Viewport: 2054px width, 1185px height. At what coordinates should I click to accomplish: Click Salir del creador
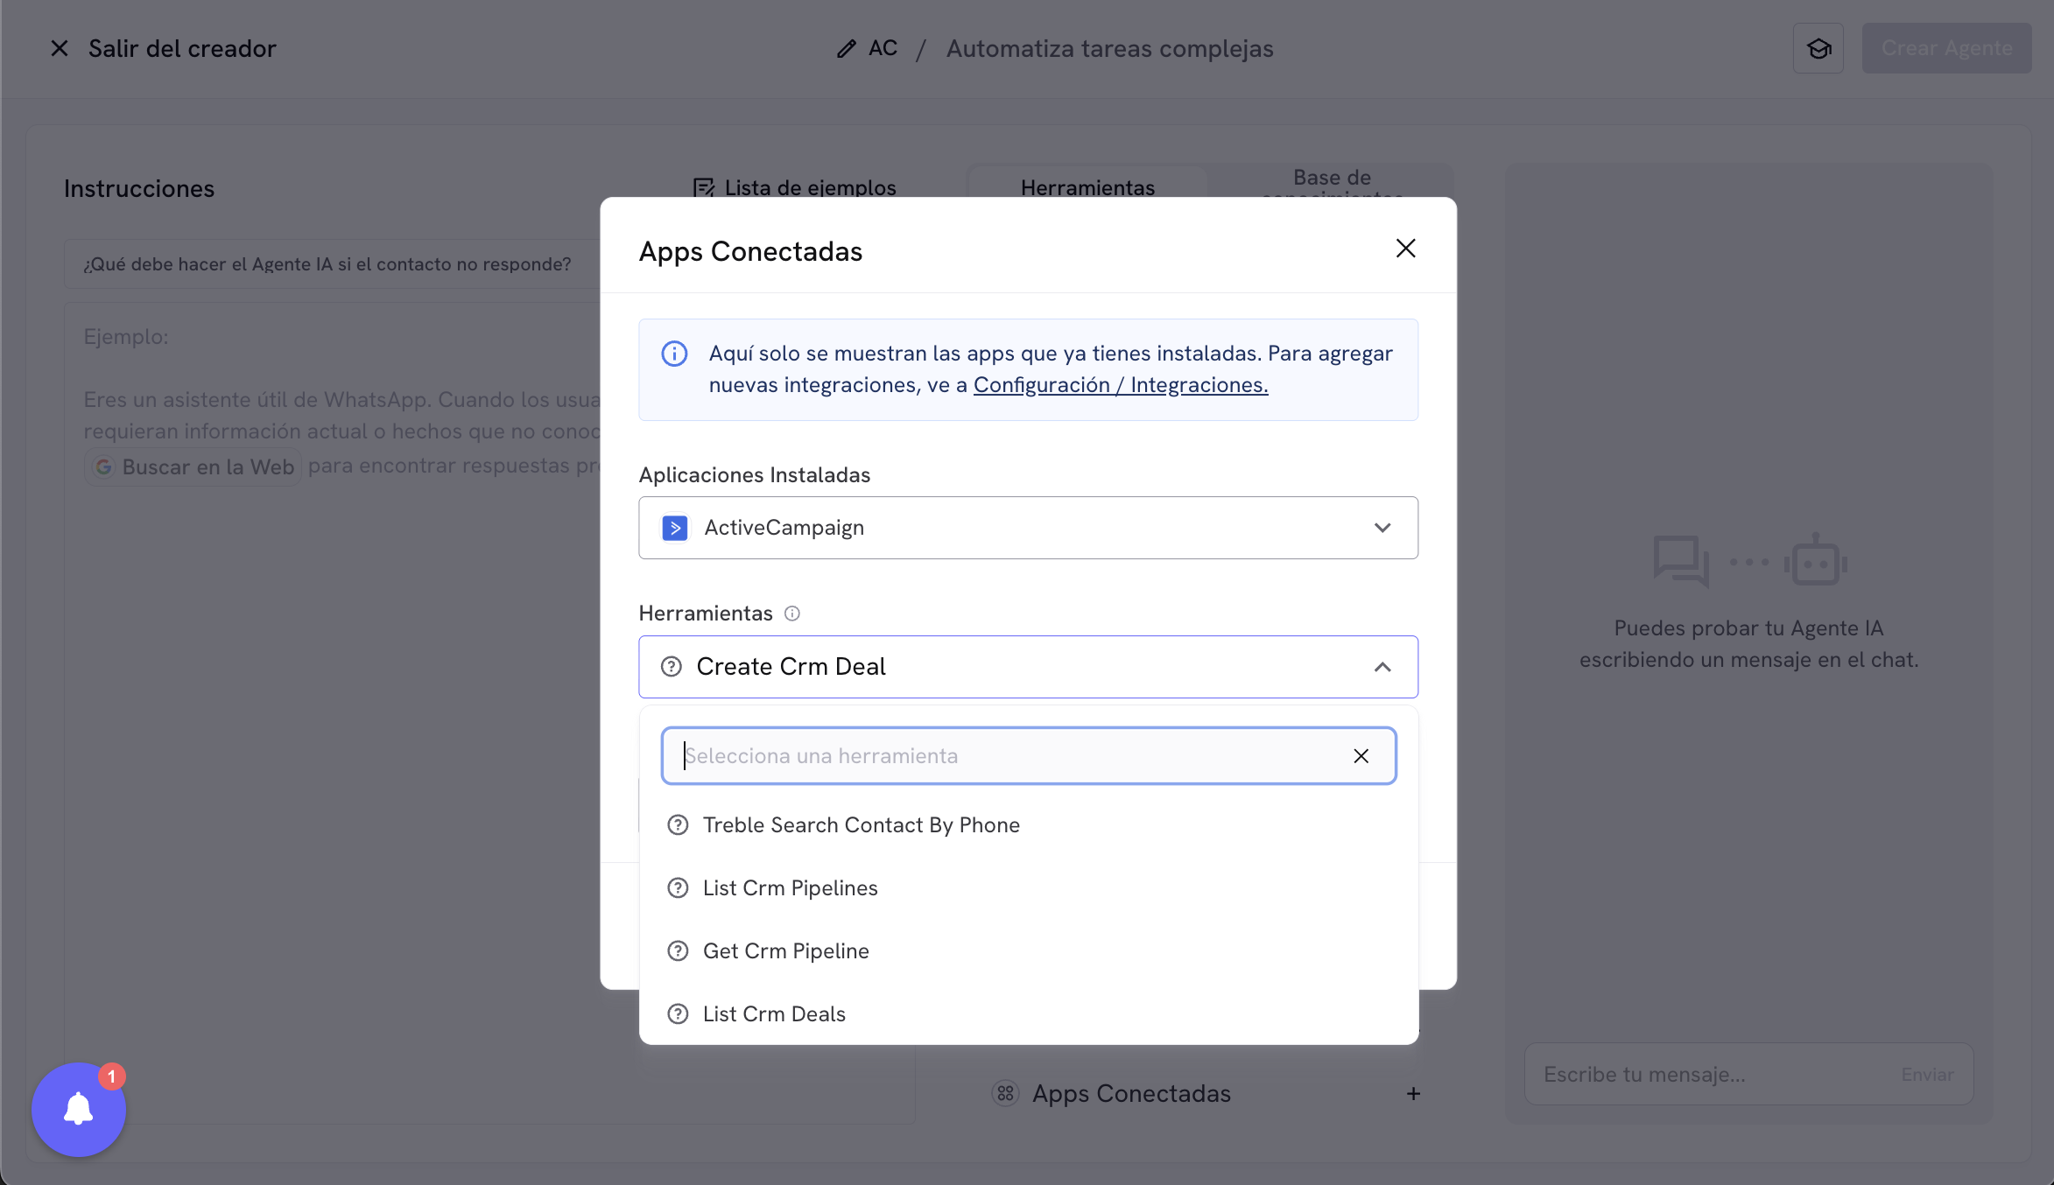[182, 48]
